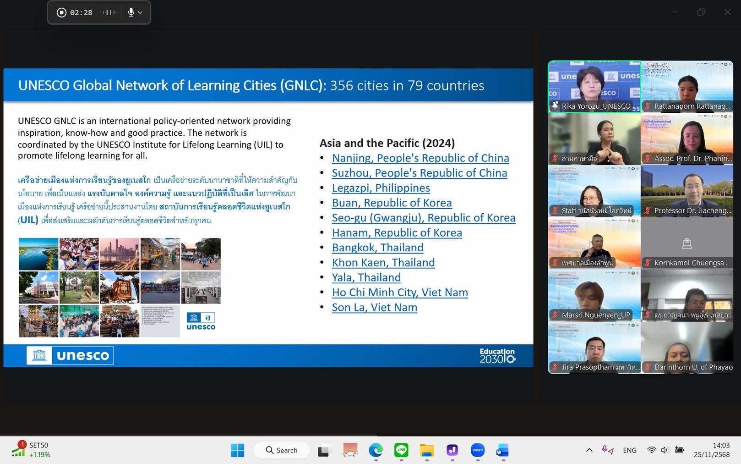This screenshot has height=464, width=741.
Task: Open the Windows Start menu
Action: [237, 450]
